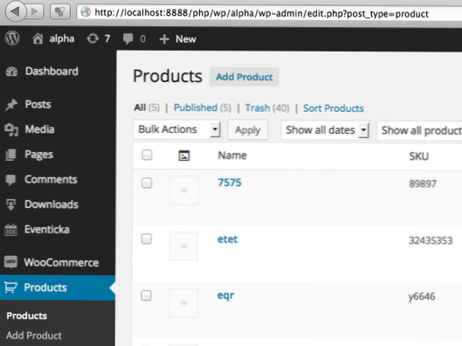462x346 pixels.
Task: Click the Products submenu entry
Action: [26, 315]
